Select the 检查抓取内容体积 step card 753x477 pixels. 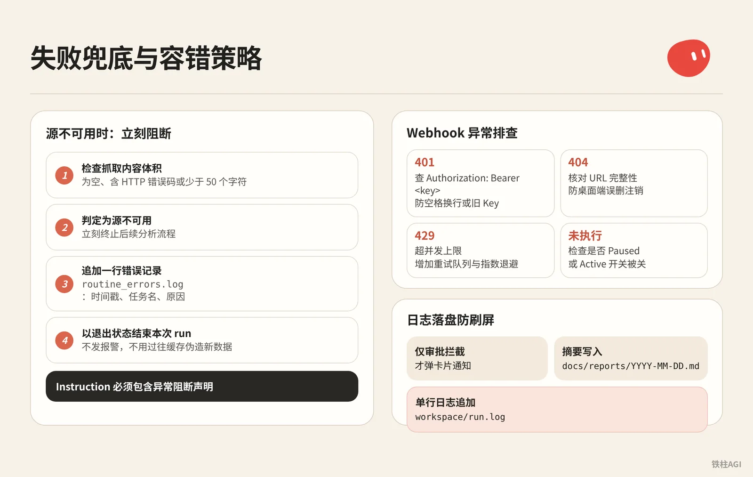point(202,175)
